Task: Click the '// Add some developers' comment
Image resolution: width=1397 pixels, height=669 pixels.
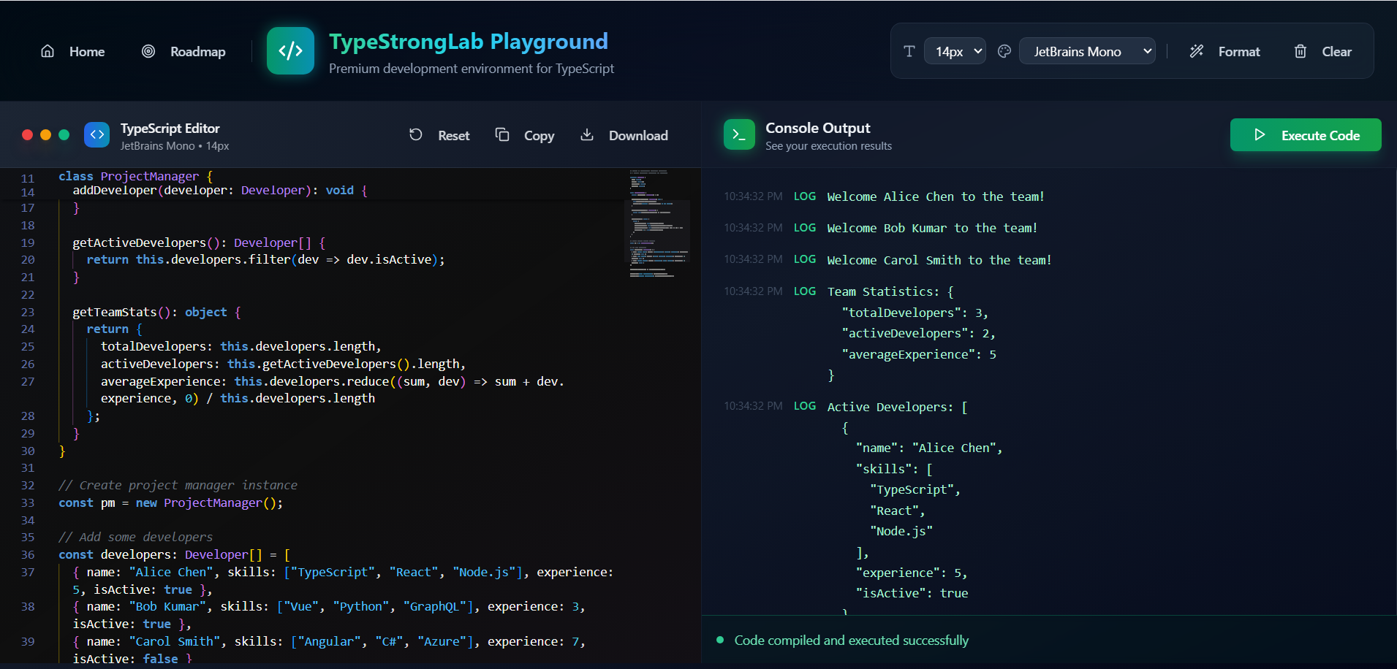Action: click(135, 537)
